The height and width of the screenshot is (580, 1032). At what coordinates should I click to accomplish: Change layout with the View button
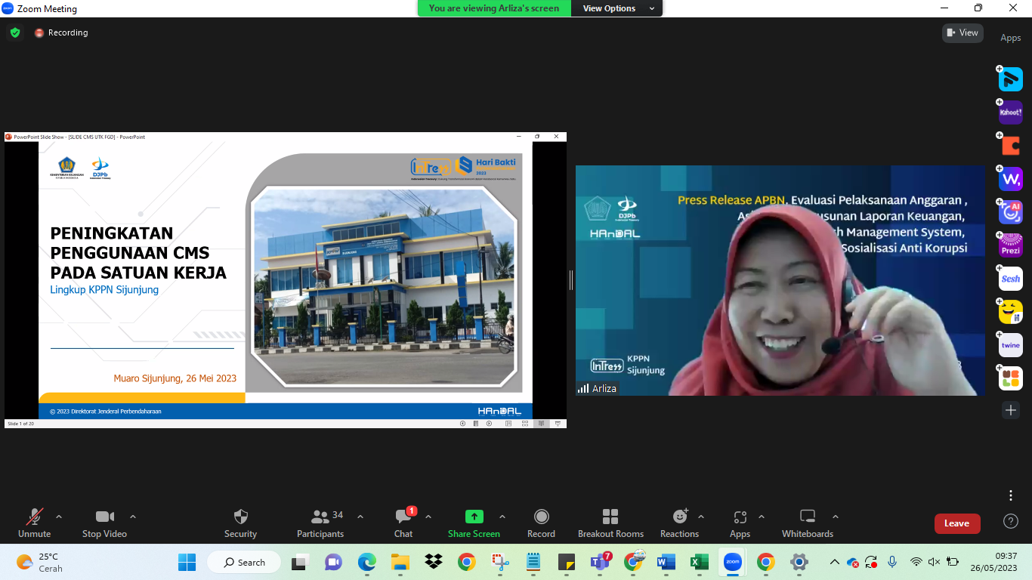962,32
